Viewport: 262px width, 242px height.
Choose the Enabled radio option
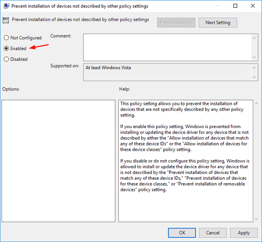[x=6, y=48]
